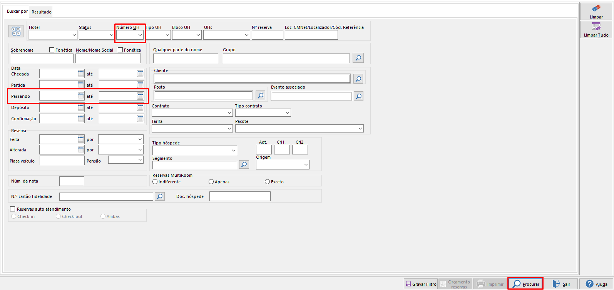
Task: Expand the Pacote dropdown
Action: click(x=299, y=128)
